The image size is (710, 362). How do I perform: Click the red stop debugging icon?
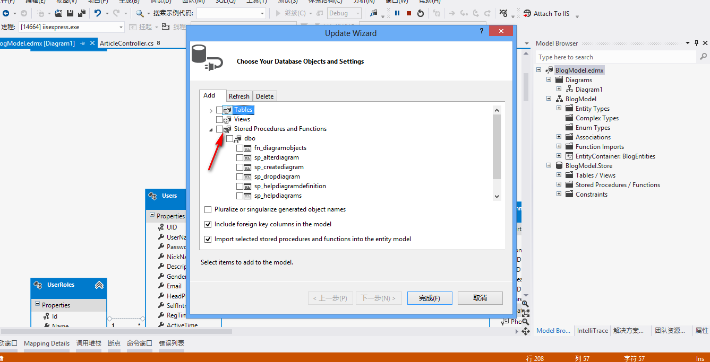coord(409,13)
